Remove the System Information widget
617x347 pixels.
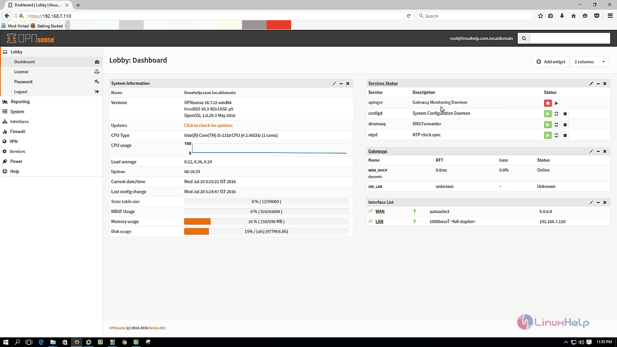pyautogui.click(x=348, y=83)
